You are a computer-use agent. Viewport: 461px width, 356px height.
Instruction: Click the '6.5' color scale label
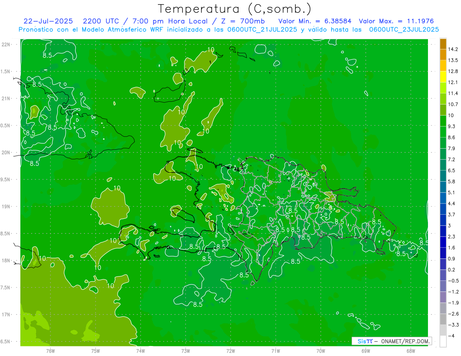pos(451,171)
